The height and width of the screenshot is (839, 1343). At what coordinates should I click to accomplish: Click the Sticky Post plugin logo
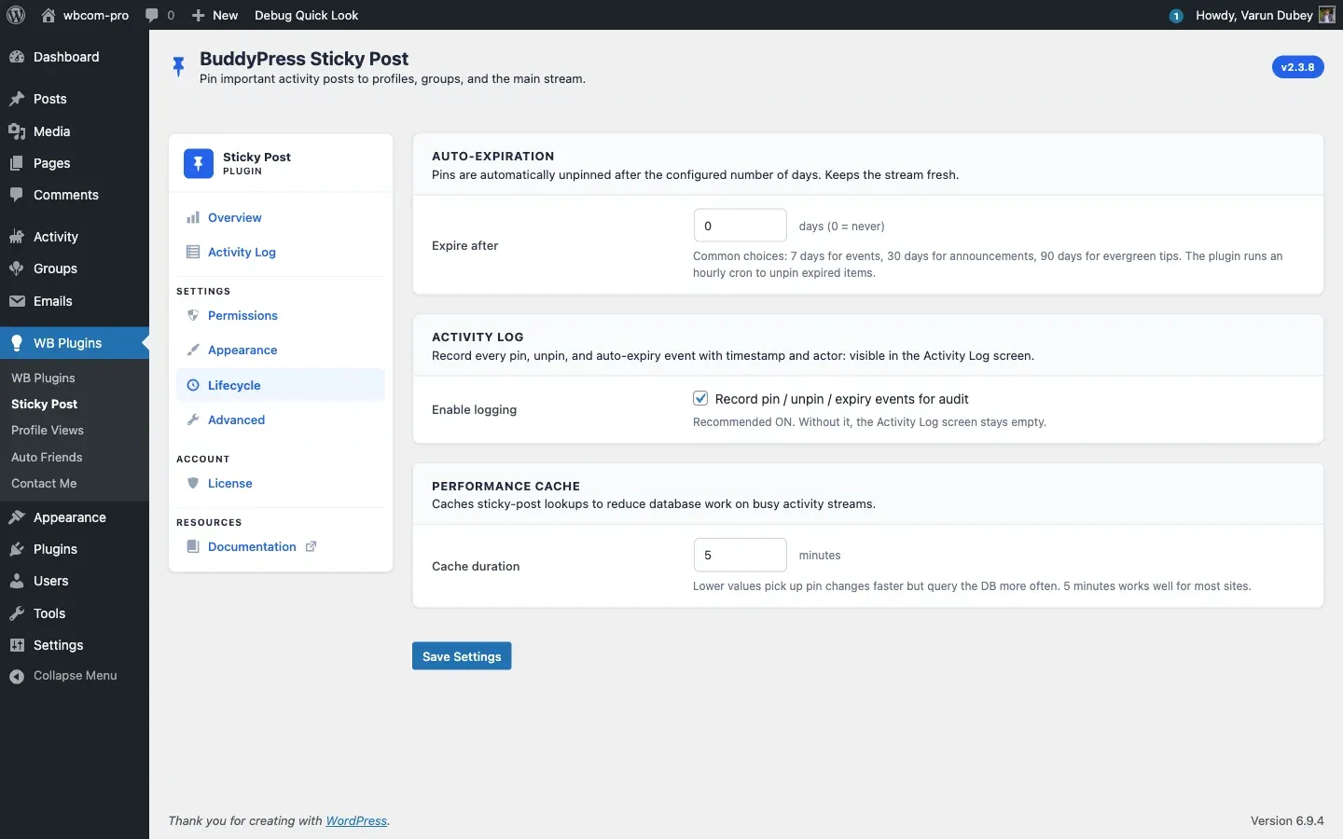199,163
